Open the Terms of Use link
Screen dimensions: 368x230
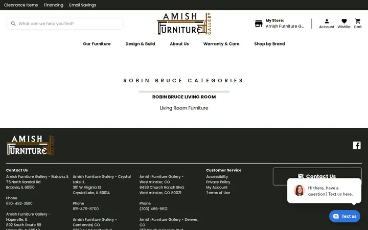218,193
